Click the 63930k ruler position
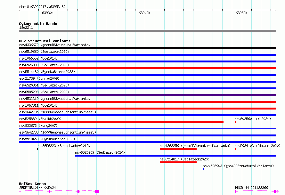Screen dimensions: 285x195 [48, 13]
